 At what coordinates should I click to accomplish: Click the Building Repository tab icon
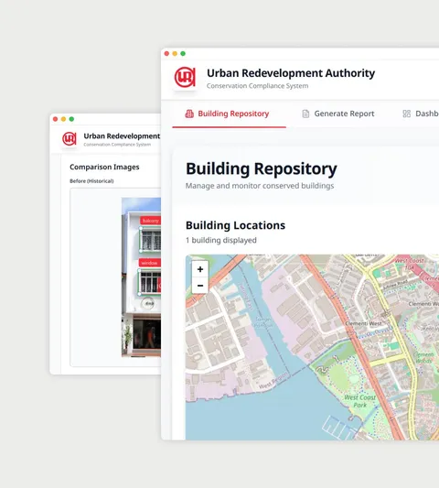(x=189, y=114)
